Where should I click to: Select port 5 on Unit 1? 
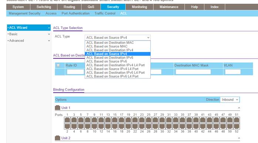[x=81, y=120]
